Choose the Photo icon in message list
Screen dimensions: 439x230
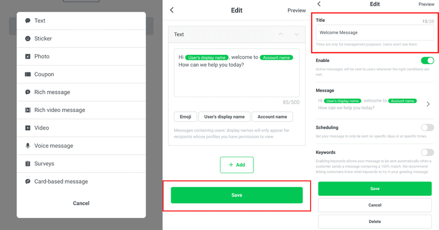click(x=28, y=57)
